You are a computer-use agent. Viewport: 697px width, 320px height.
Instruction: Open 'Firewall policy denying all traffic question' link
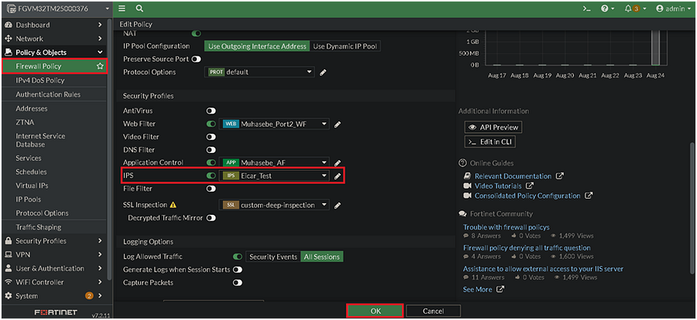coord(527,248)
